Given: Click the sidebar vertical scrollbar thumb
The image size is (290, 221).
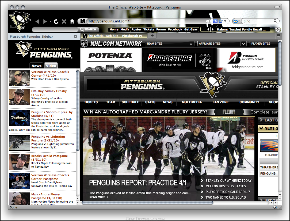Looking at the screenshot, I should point(78,110).
